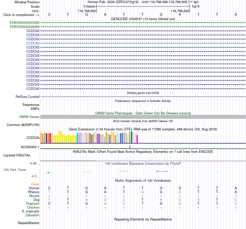The height and width of the screenshot is (229, 246).
Task: Click the RepeatMasker track label
Action: click(x=28, y=223)
